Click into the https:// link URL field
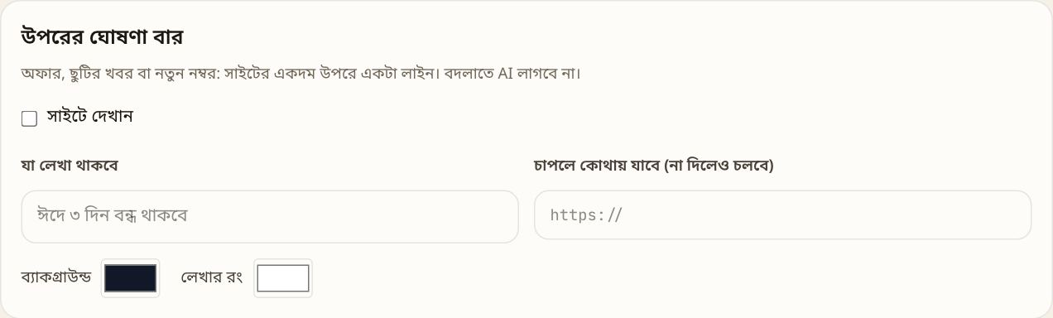 click(782, 215)
